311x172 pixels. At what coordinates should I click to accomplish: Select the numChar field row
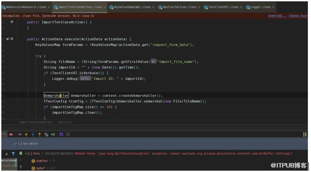pyautogui.click(x=43, y=161)
